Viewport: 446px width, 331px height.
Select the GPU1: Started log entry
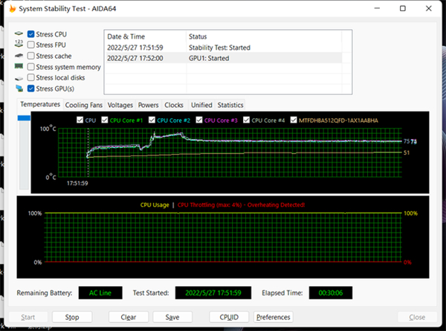(223, 57)
